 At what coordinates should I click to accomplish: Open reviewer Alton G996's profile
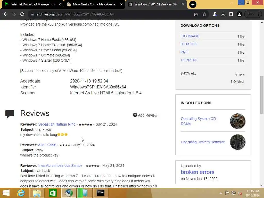pos(47,145)
